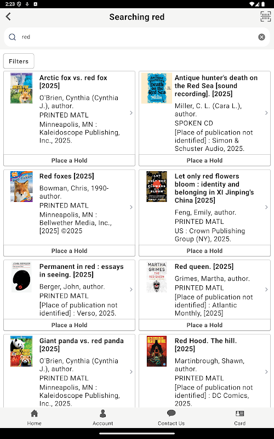Click the magnifying glass search icon
The height and width of the screenshot is (439, 274).
12,37
